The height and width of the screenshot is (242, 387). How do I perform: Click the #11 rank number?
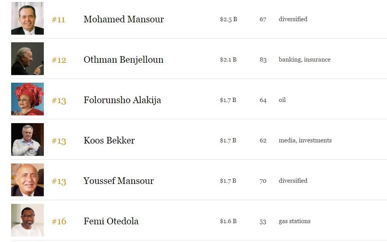58,19
